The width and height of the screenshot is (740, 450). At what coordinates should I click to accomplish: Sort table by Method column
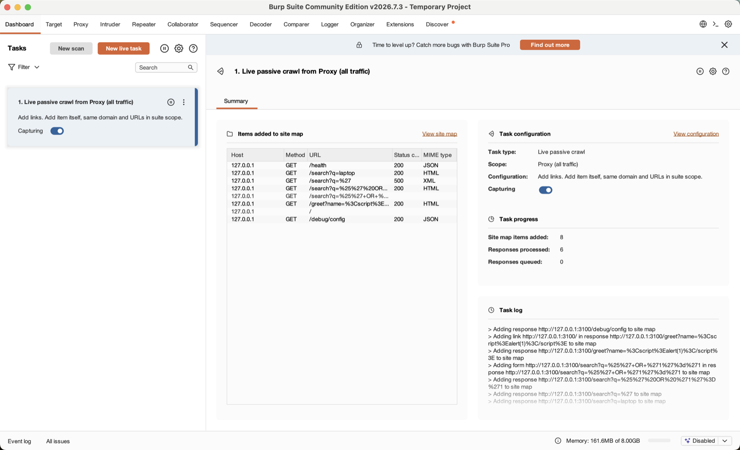[x=295, y=155]
